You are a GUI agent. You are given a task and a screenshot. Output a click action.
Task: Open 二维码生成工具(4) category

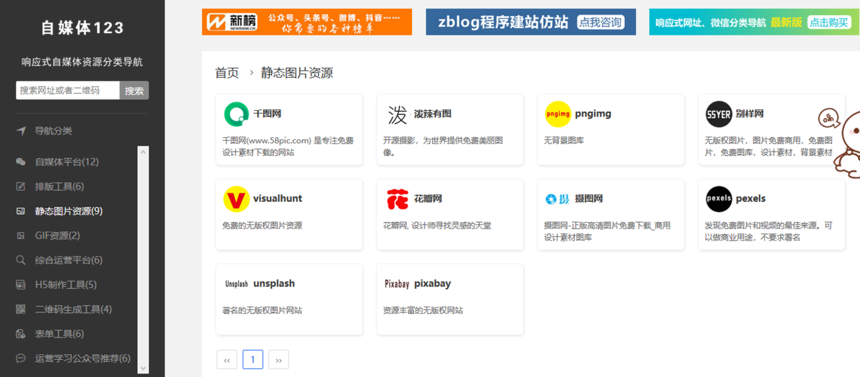(x=74, y=309)
